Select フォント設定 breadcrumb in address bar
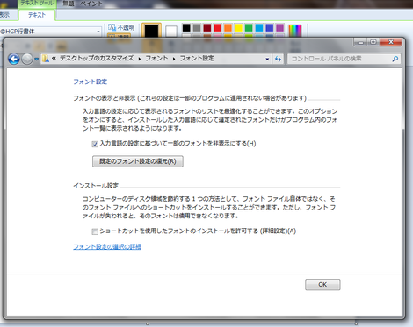Screen dimensions: 413x327 coord(197,59)
